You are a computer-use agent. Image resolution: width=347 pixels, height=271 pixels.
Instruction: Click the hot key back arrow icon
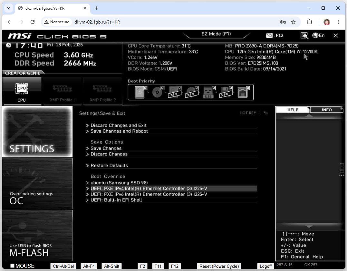click(266, 113)
